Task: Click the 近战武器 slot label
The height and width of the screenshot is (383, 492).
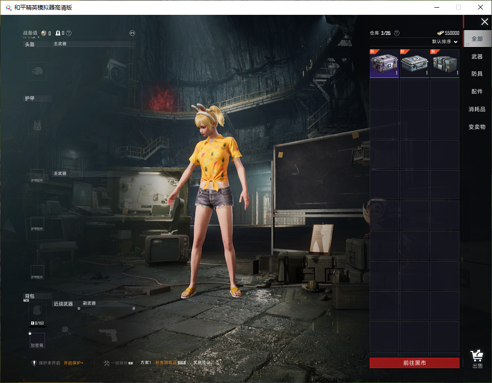Action: point(63,304)
